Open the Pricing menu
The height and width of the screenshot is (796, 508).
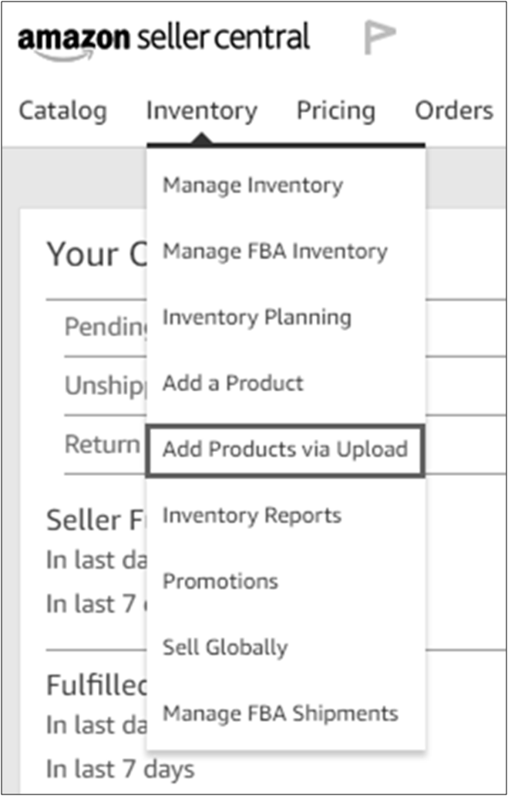[x=336, y=111]
